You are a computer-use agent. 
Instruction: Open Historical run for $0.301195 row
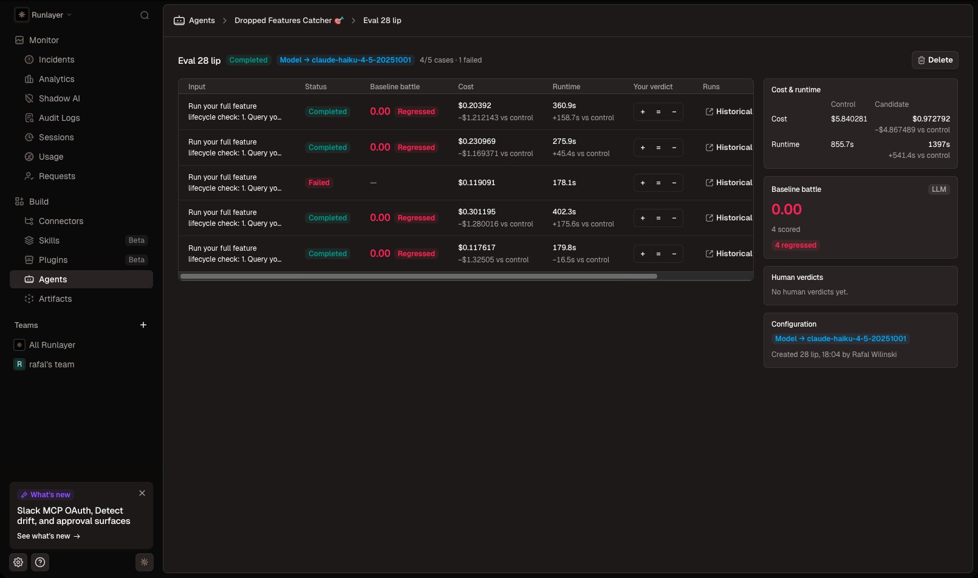pos(729,218)
